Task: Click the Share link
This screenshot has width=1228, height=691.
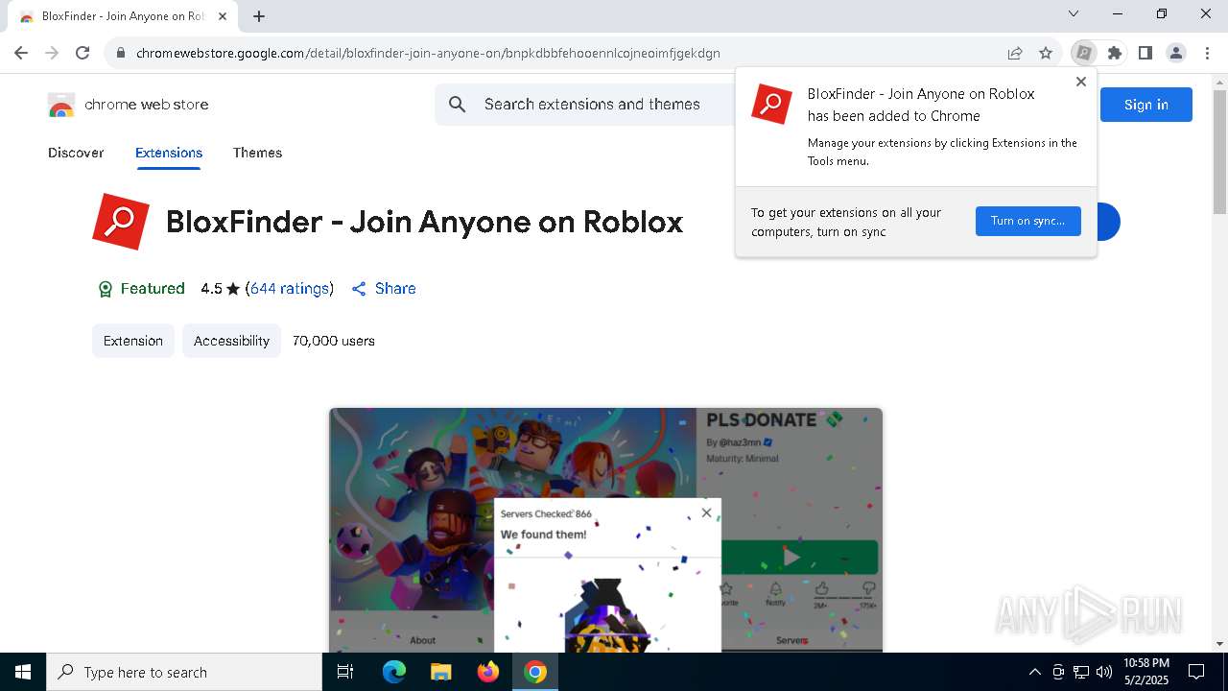Action: click(x=384, y=289)
